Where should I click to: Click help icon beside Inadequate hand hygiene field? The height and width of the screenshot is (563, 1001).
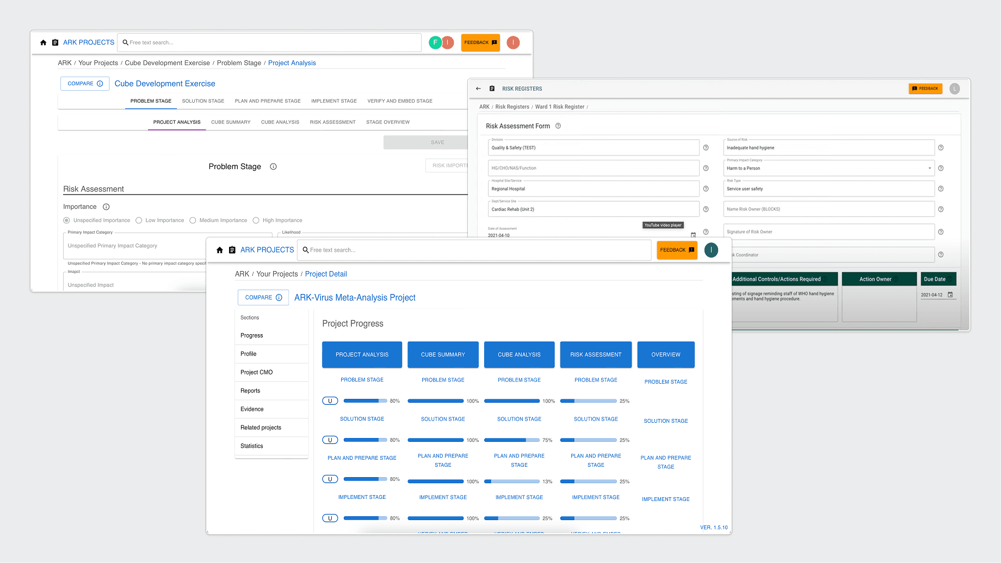click(x=941, y=148)
